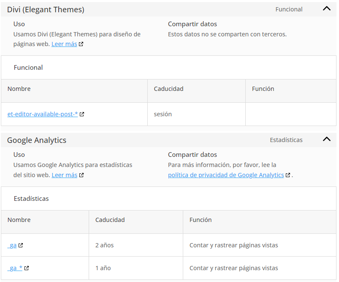Open política de privacidad de Google Analytics
The width and height of the screenshot is (339, 282).
coord(226,175)
